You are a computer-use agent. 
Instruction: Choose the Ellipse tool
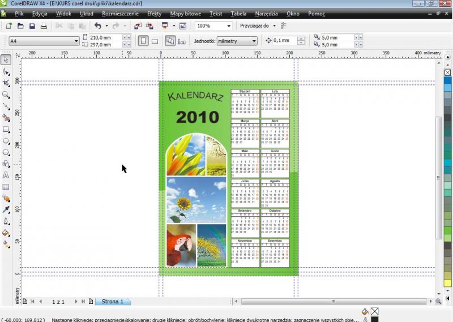6,141
